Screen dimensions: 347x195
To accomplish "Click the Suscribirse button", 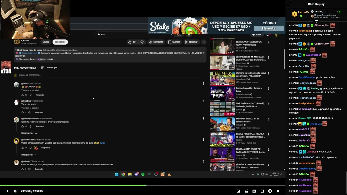I will pos(60,42).
